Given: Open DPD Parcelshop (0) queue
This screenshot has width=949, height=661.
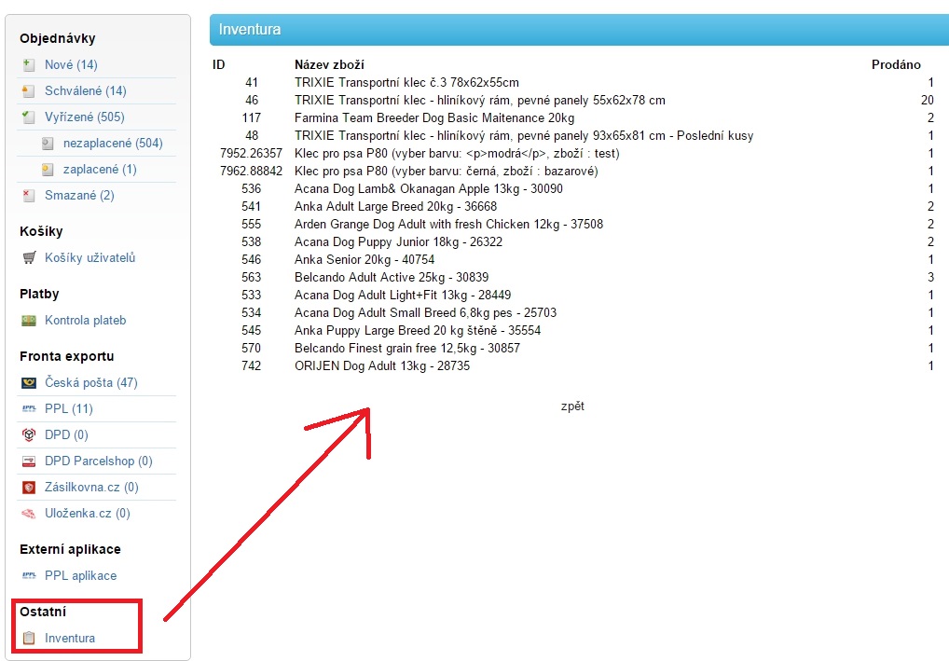Looking at the screenshot, I should pos(99,461).
